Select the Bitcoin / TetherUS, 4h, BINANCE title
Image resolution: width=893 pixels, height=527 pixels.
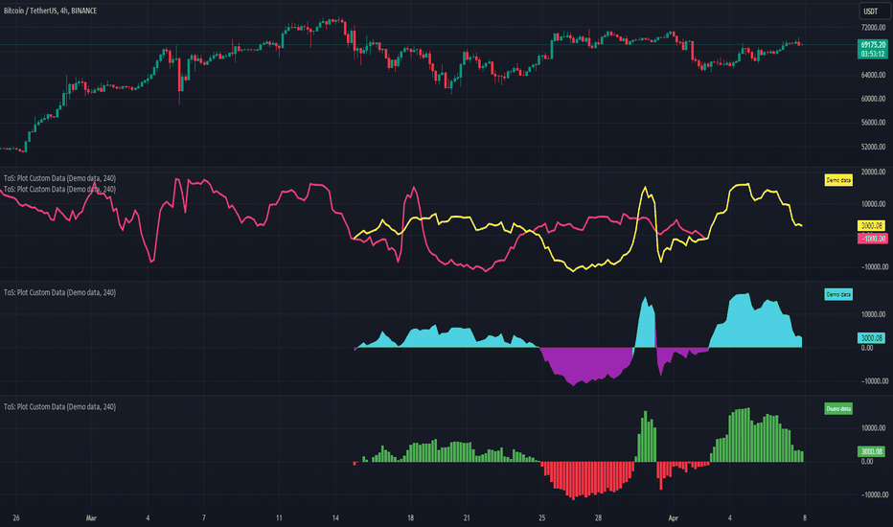(50, 11)
